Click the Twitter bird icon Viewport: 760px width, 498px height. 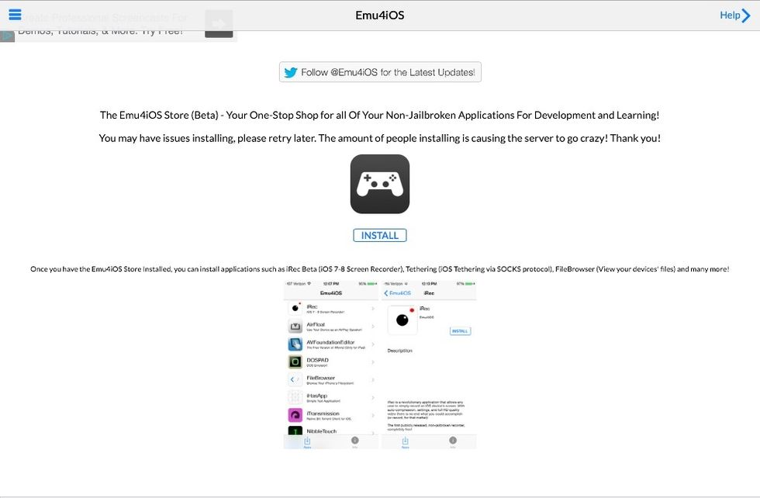tap(291, 72)
